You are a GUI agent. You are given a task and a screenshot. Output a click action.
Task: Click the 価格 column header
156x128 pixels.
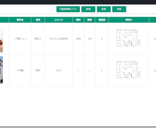tap(78, 20)
